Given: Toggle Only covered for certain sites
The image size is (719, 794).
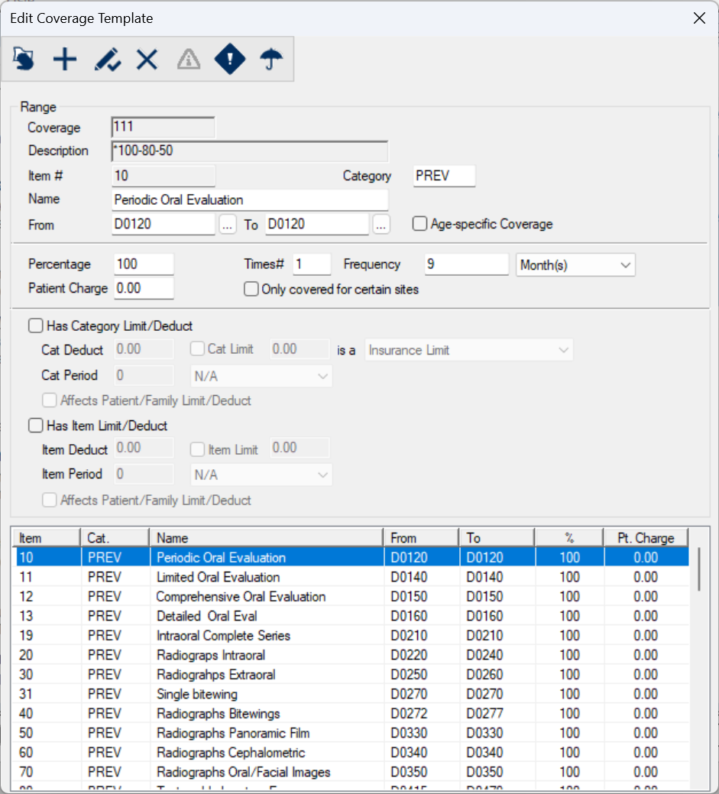Looking at the screenshot, I should [251, 290].
